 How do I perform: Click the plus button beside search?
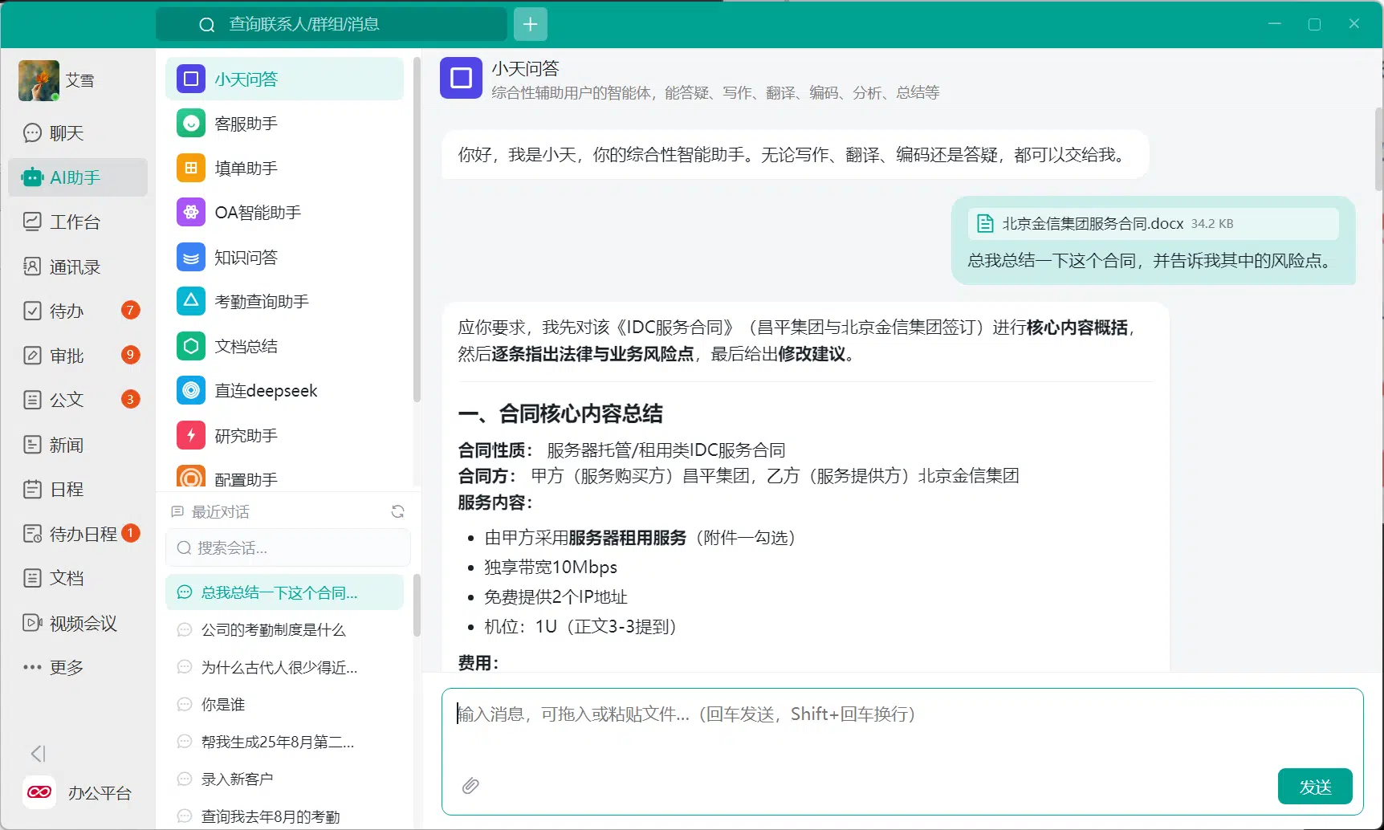[x=531, y=24]
